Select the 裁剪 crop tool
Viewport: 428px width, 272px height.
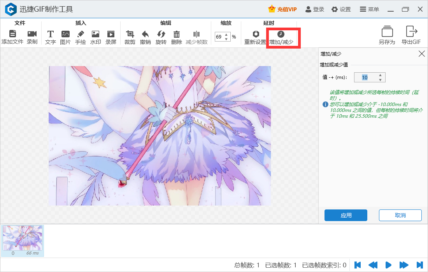pos(130,37)
